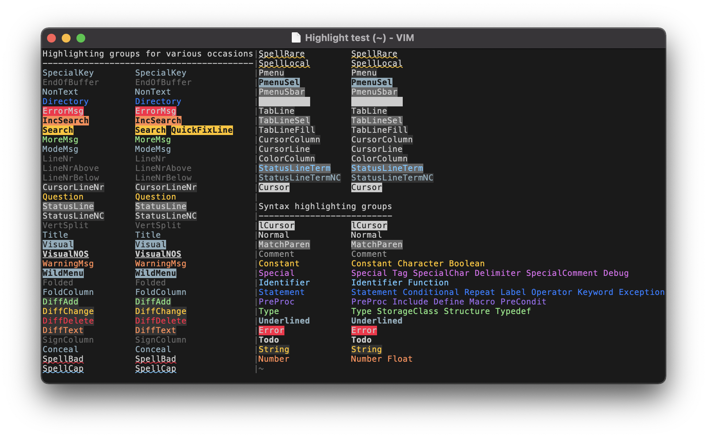Click the first Cursor highlighted block
Screen dimensions: 707x438
(274, 187)
